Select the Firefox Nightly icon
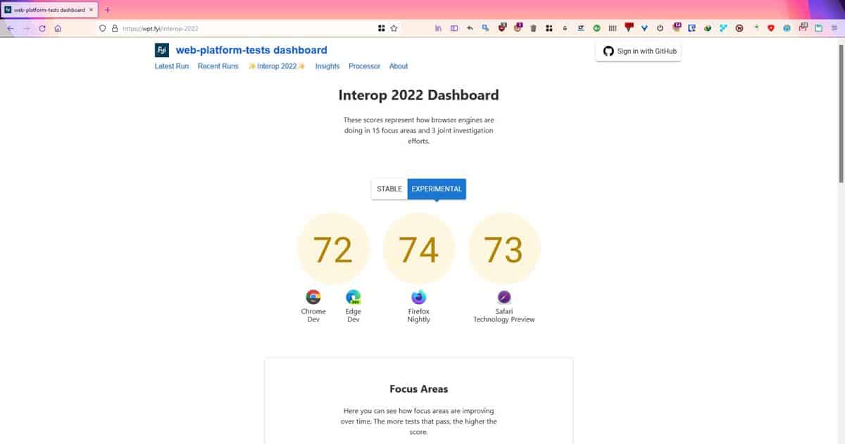 pos(418,296)
